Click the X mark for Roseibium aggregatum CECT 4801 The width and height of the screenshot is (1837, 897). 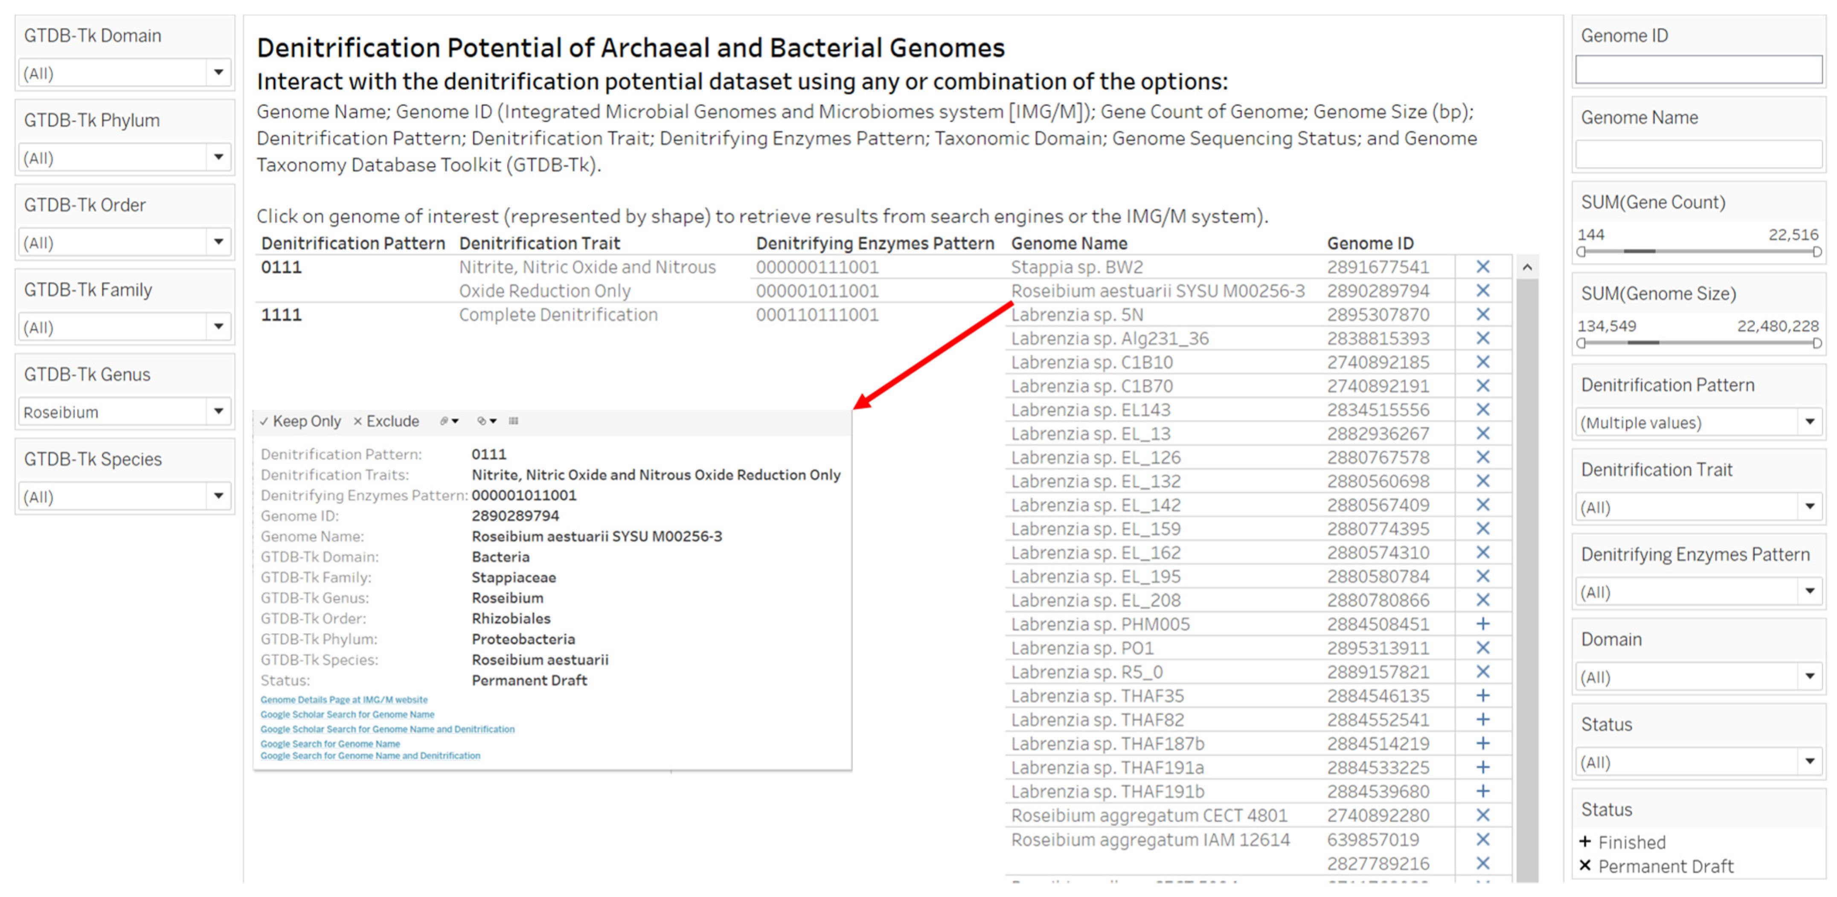point(1482,815)
